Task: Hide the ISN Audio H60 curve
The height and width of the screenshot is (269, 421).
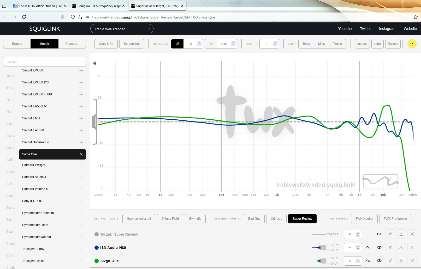Action: pyautogui.click(x=379, y=247)
